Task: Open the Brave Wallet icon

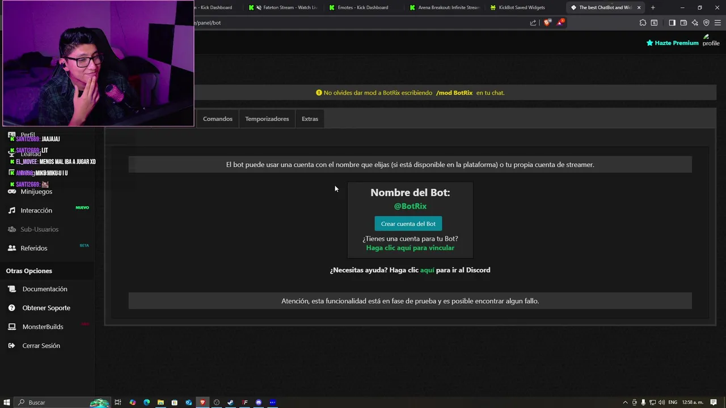Action: pyautogui.click(x=683, y=23)
